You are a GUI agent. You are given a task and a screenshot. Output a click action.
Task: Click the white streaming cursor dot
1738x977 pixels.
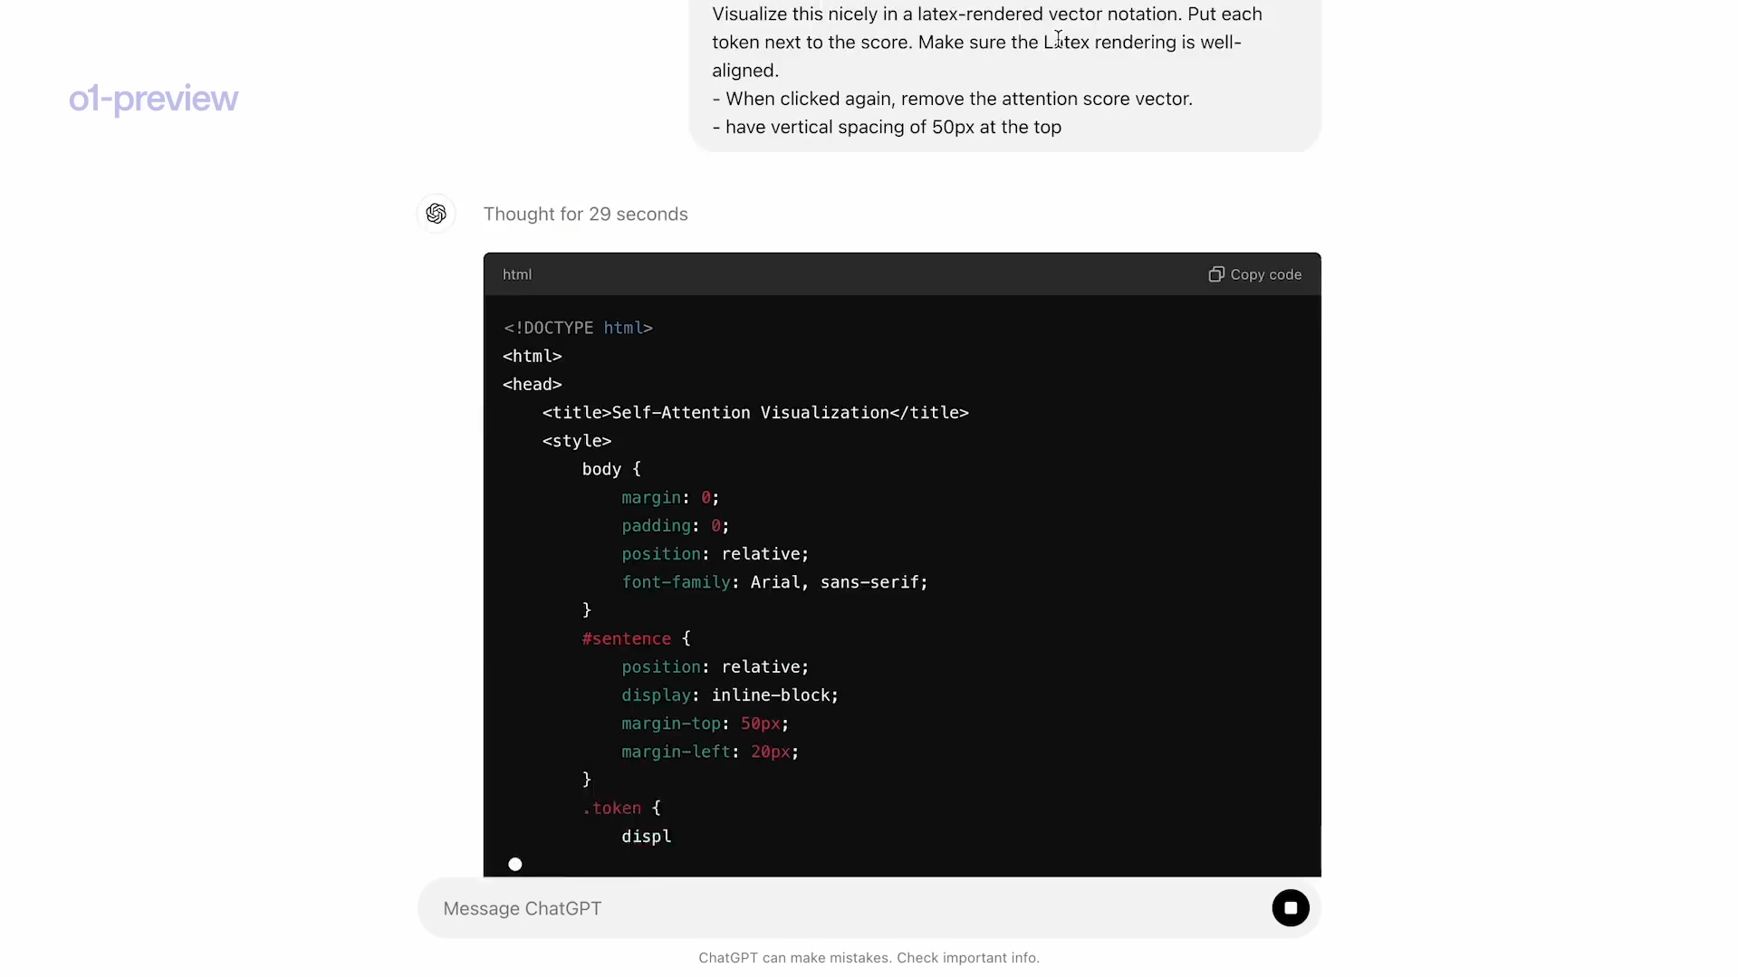pos(515,865)
